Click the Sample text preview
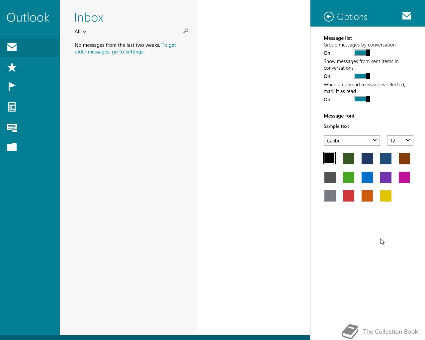Screen dimensions: 425x340 click(x=336, y=126)
